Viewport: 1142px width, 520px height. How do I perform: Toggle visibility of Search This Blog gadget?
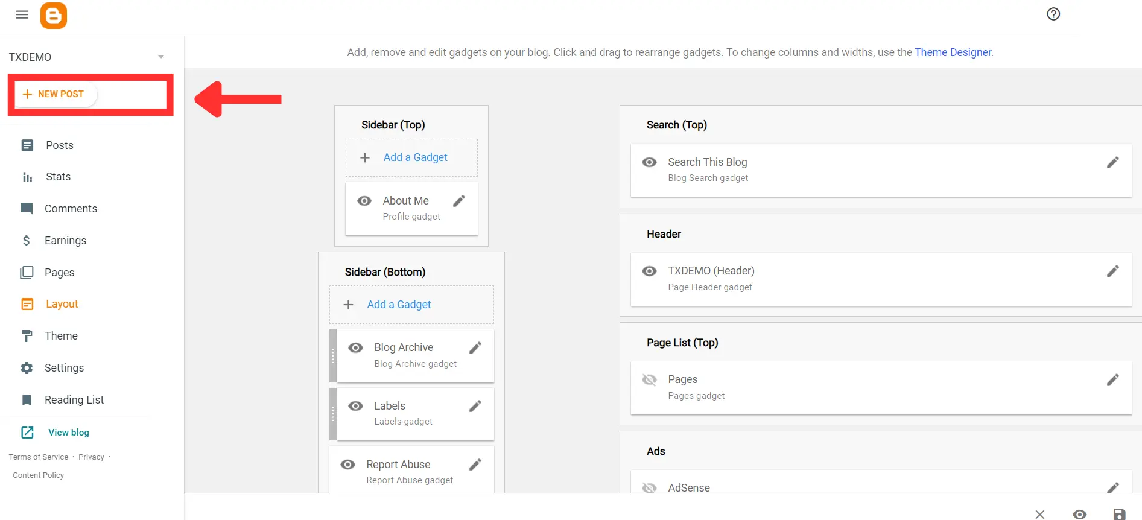point(650,162)
